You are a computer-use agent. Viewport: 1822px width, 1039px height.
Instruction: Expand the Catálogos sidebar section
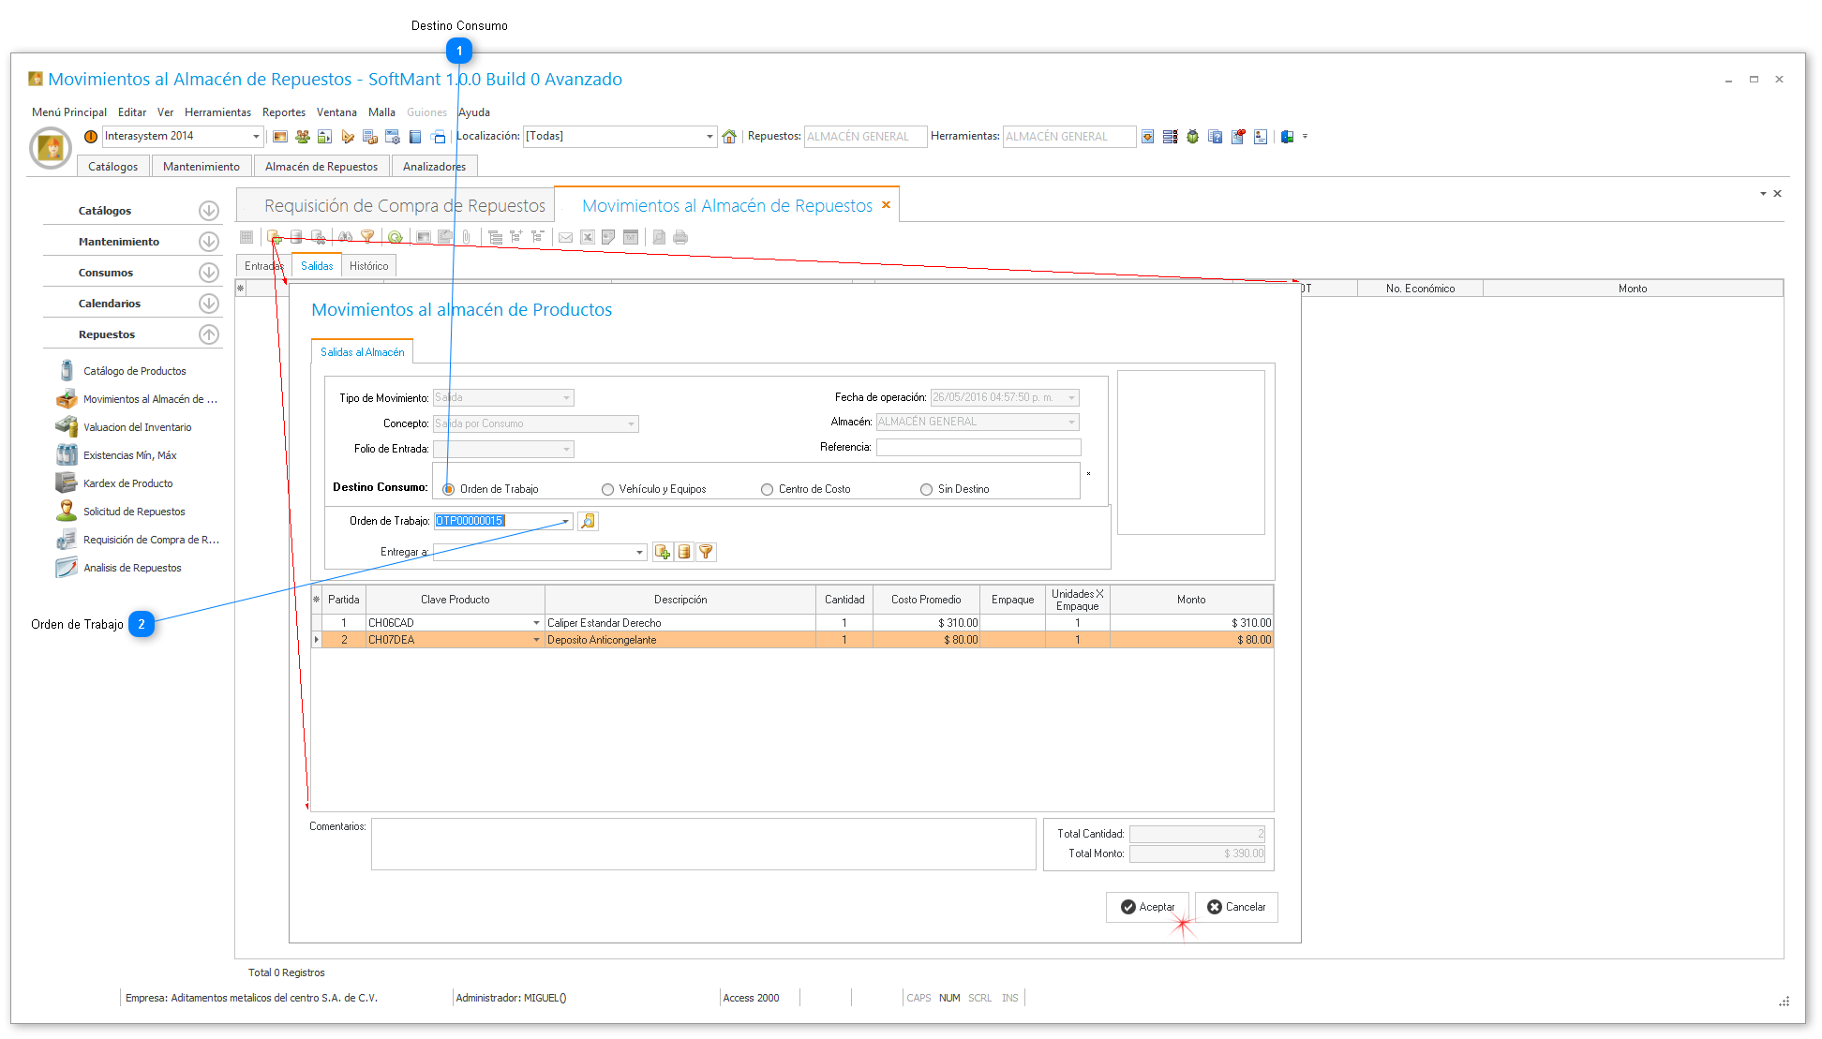point(209,211)
